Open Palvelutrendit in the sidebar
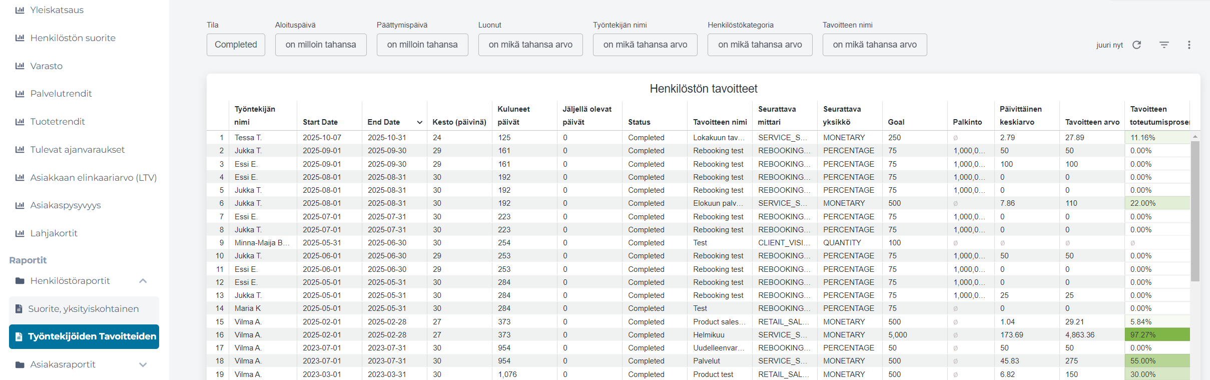 click(61, 94)
